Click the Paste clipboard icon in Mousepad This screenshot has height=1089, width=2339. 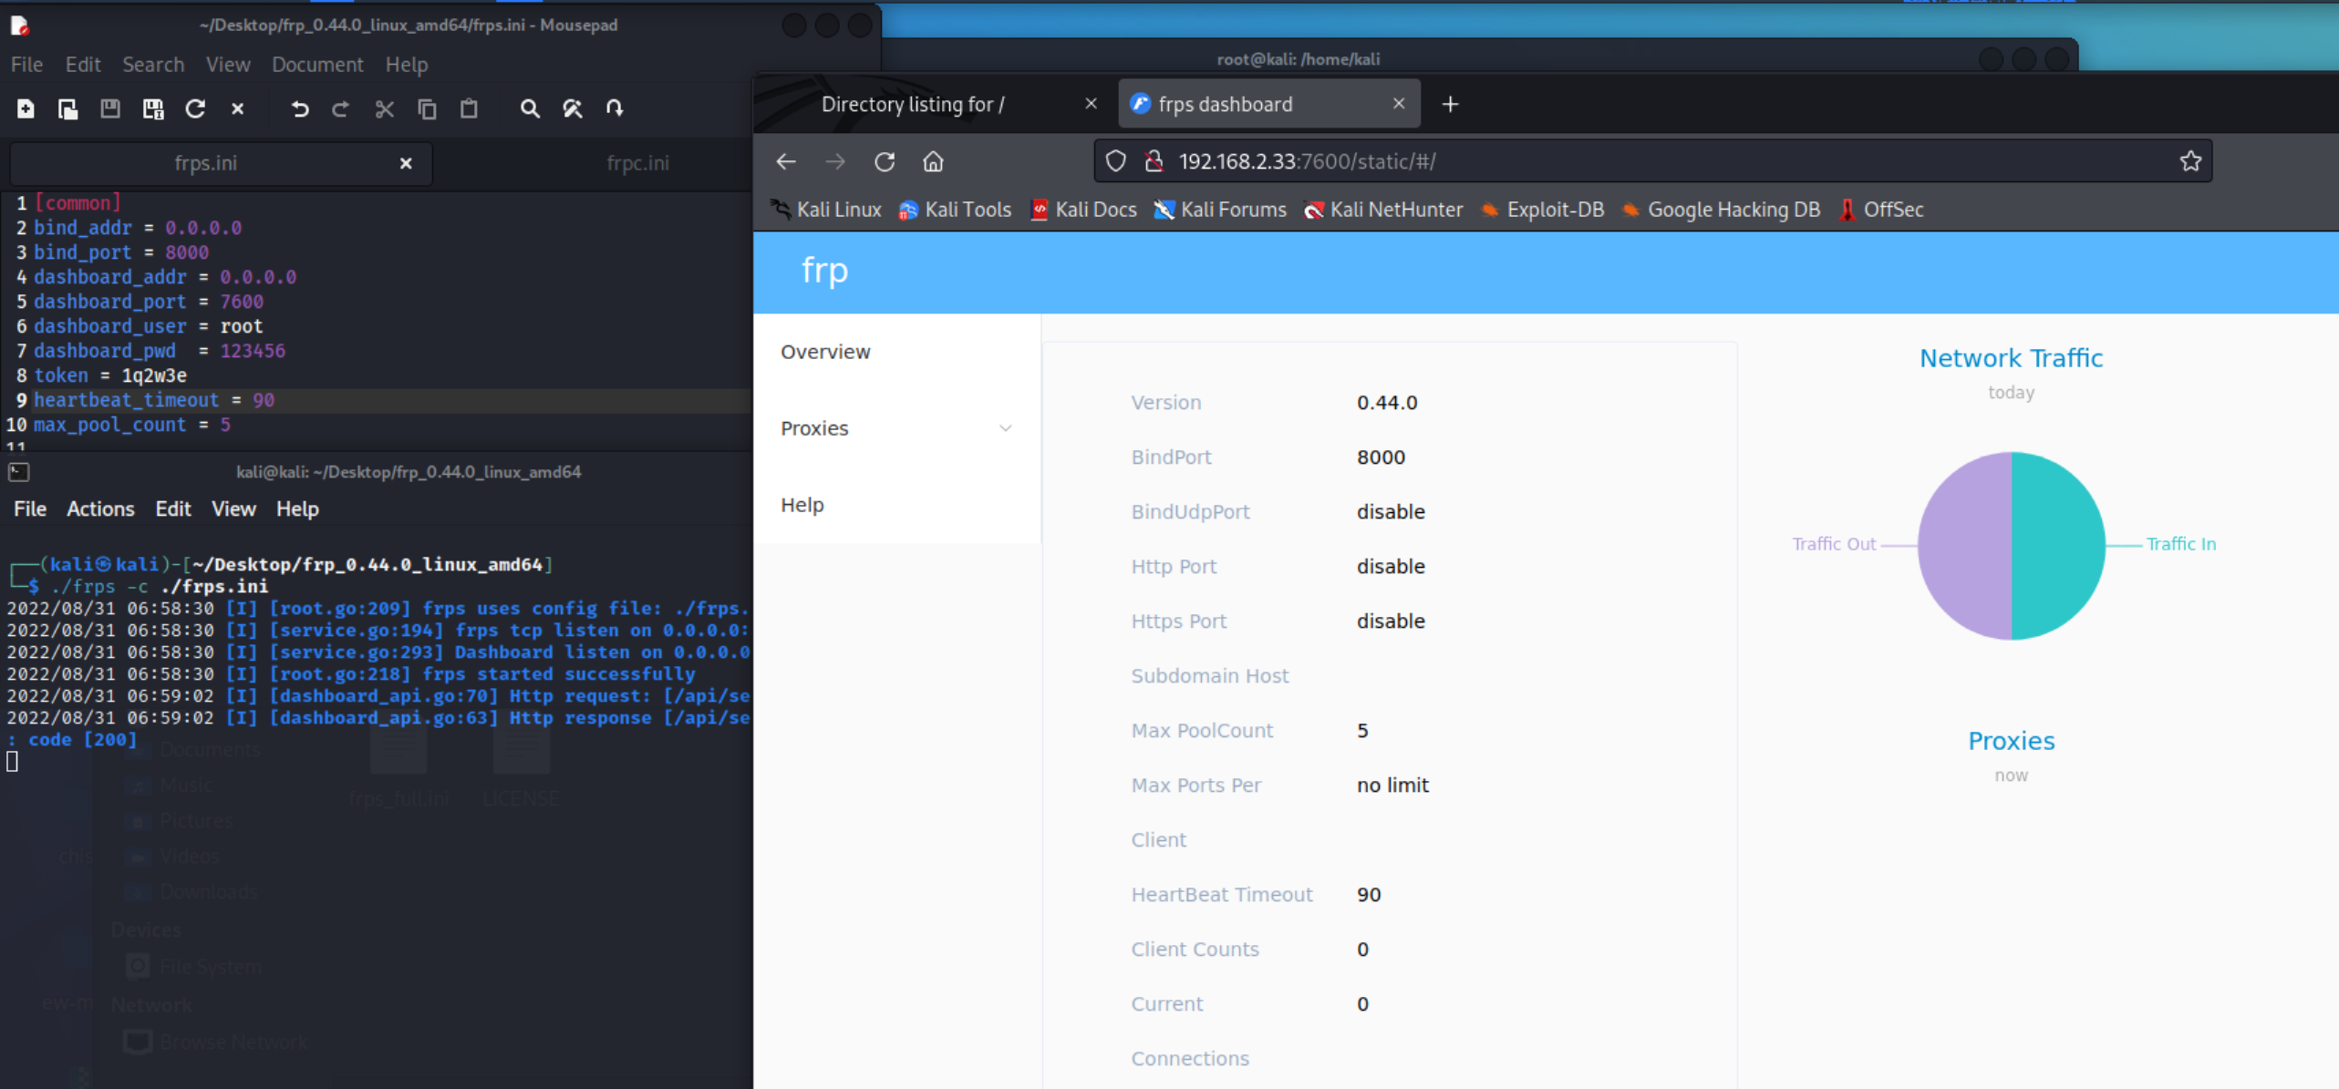[469, 108]
